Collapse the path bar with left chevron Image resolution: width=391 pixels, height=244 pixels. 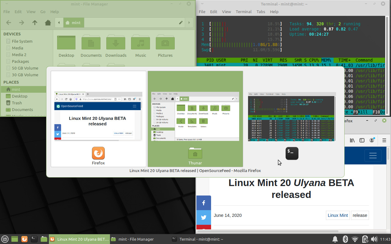(59, 23)
